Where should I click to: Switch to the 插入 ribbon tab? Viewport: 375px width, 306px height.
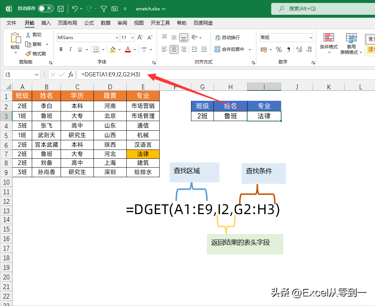46,23
